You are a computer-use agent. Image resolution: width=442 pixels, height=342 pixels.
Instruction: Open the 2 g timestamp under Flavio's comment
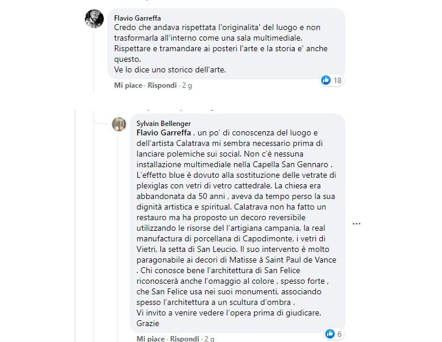[187, 85]
